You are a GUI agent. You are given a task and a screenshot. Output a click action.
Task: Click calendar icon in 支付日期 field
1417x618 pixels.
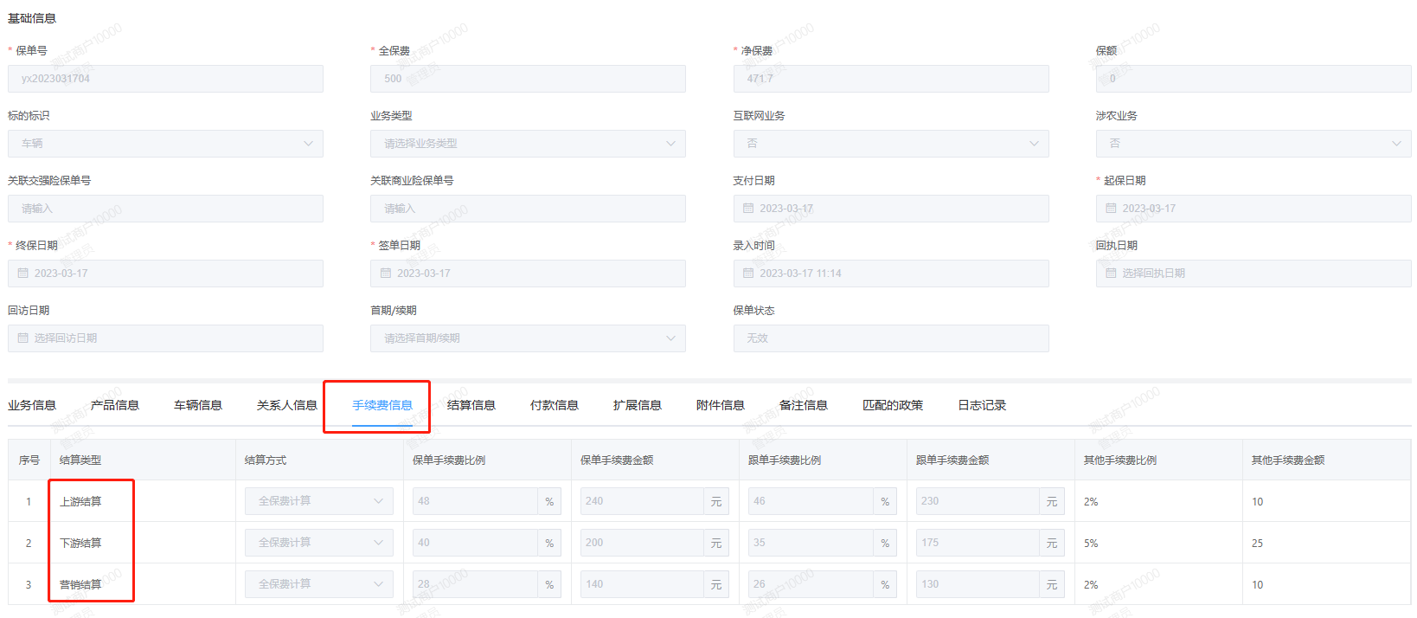pos(748,209)
